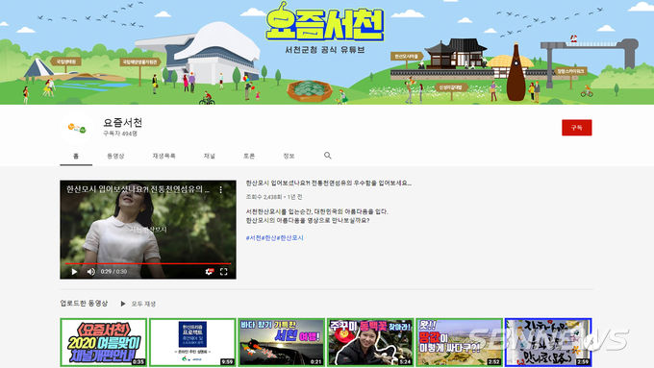Open the three-dot menu on featured video
The height and width of the screenshot is (368, 654).
[220, 189]
